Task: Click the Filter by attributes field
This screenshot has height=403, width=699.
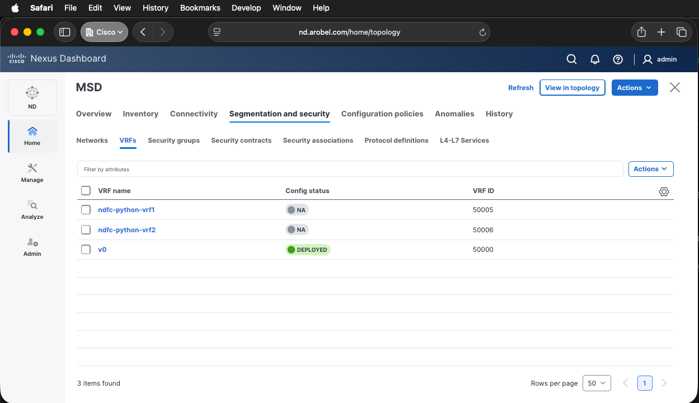Action: pyautogui.click(x=350, y=169)
